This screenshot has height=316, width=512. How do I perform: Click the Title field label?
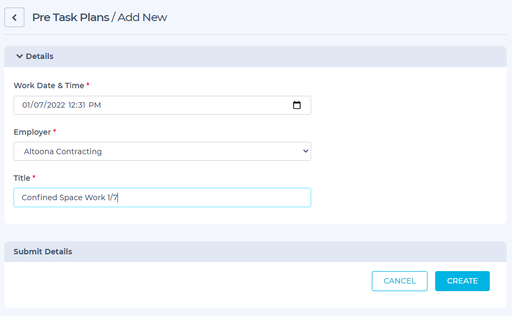22,178
